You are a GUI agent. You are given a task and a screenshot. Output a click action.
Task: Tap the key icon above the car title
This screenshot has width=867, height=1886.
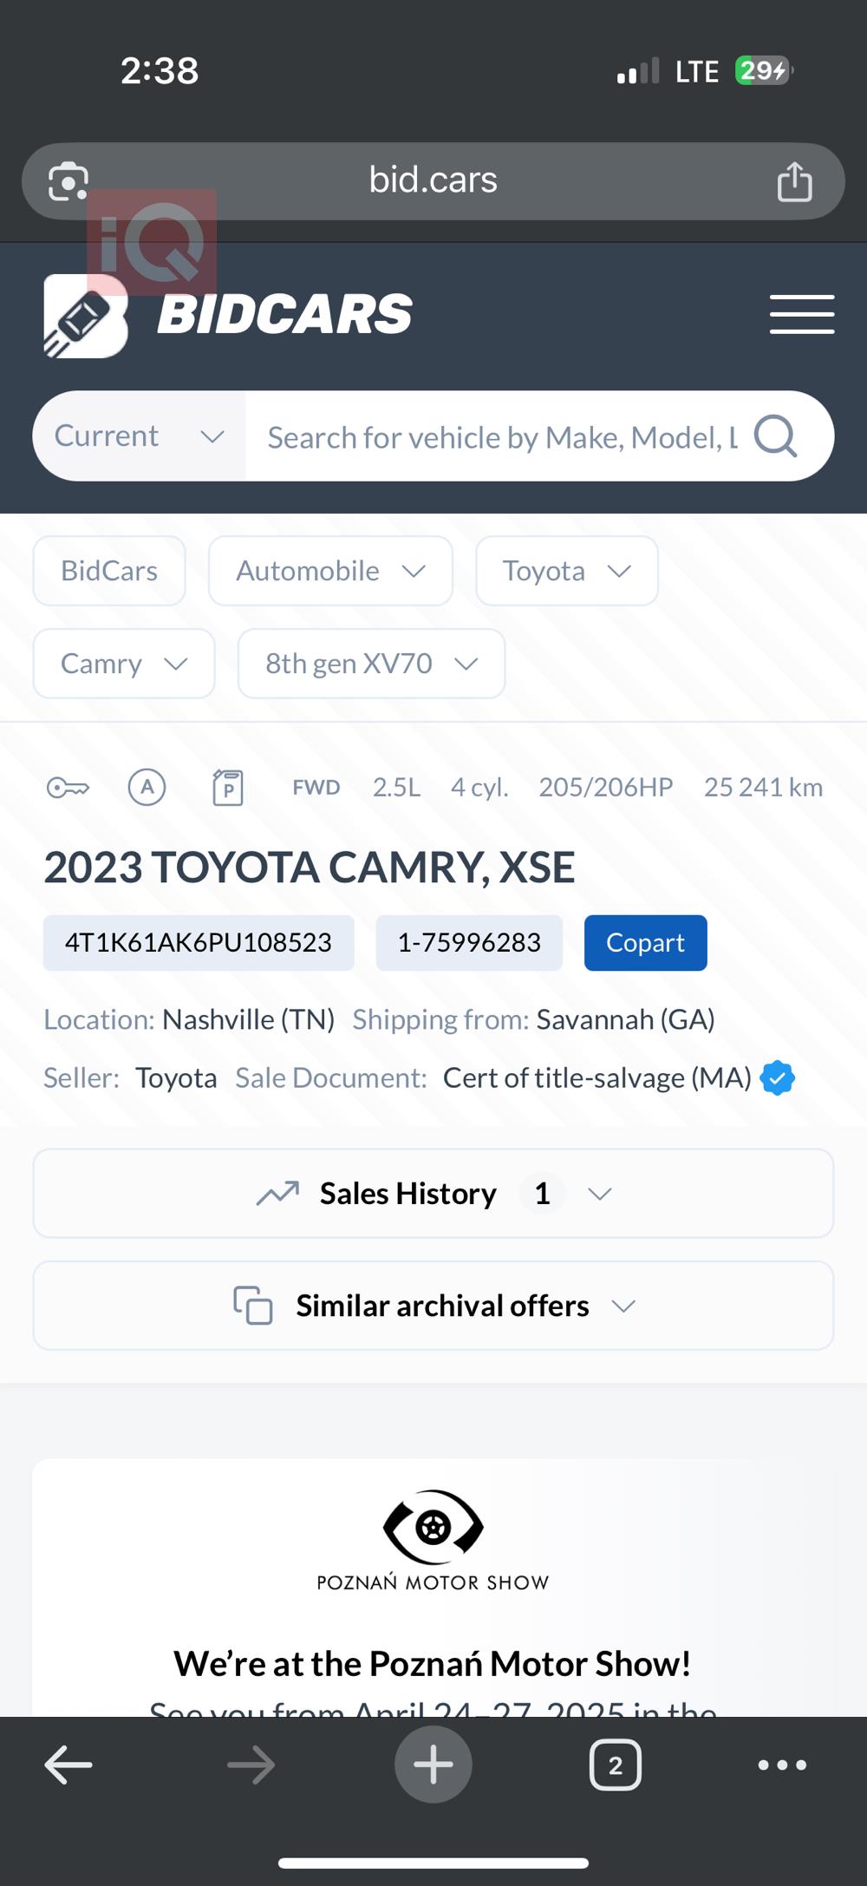pos(68,788)
